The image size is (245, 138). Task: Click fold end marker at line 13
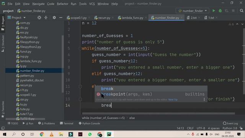coord(80,99)
